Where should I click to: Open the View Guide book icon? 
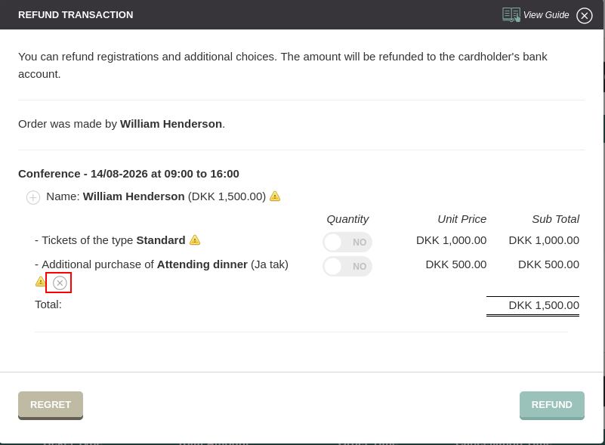pos(511,14)
